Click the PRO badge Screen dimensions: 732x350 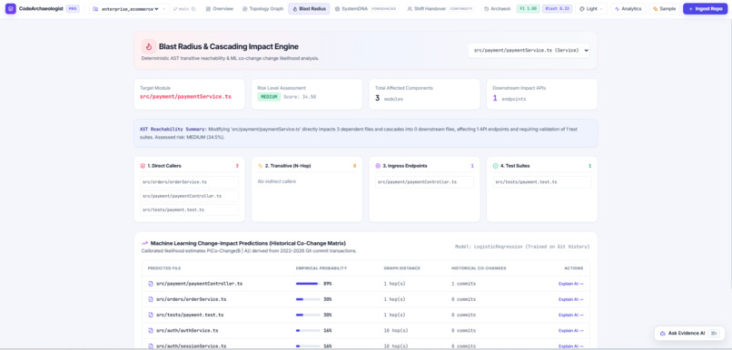coord(73,8)
